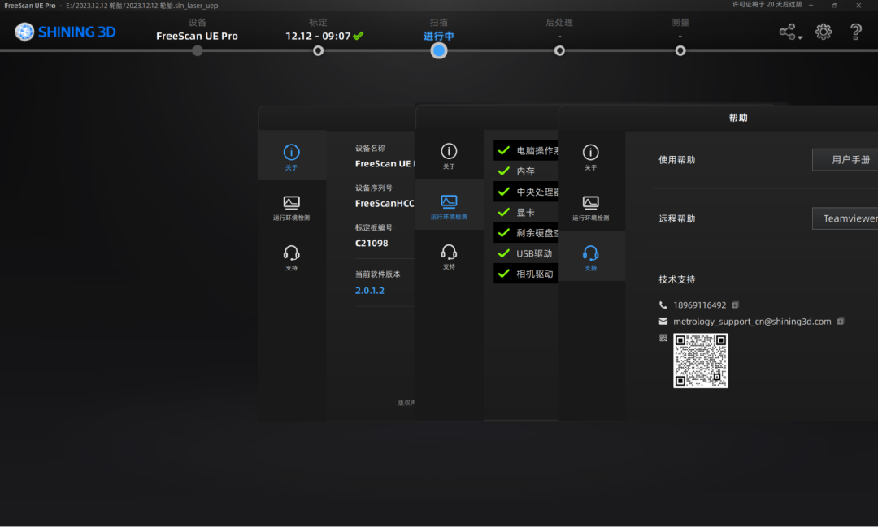
Task: Click the 中央处理器 check row
Action: pyautogui.click(x=525, y=192)
